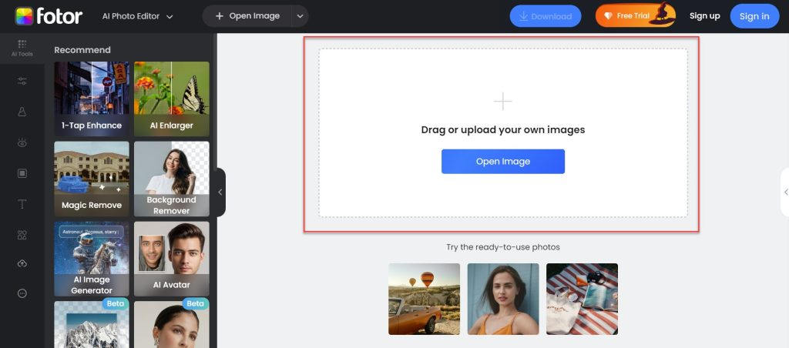The image size is (789, 348).
Task: Open the cloud Uploads sidebar icon
Action: tap(22, 263)
